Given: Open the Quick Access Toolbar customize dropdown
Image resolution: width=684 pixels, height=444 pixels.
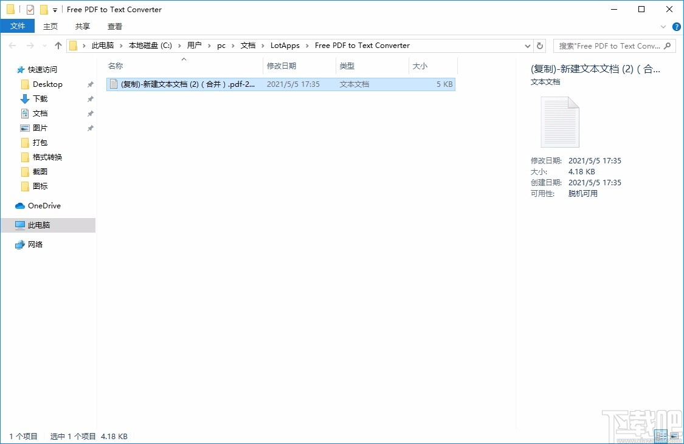Looking at the screenshot, I should [54, 9].
